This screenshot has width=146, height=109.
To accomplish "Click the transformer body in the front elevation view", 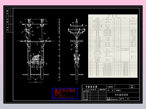I will coord(36,59).
